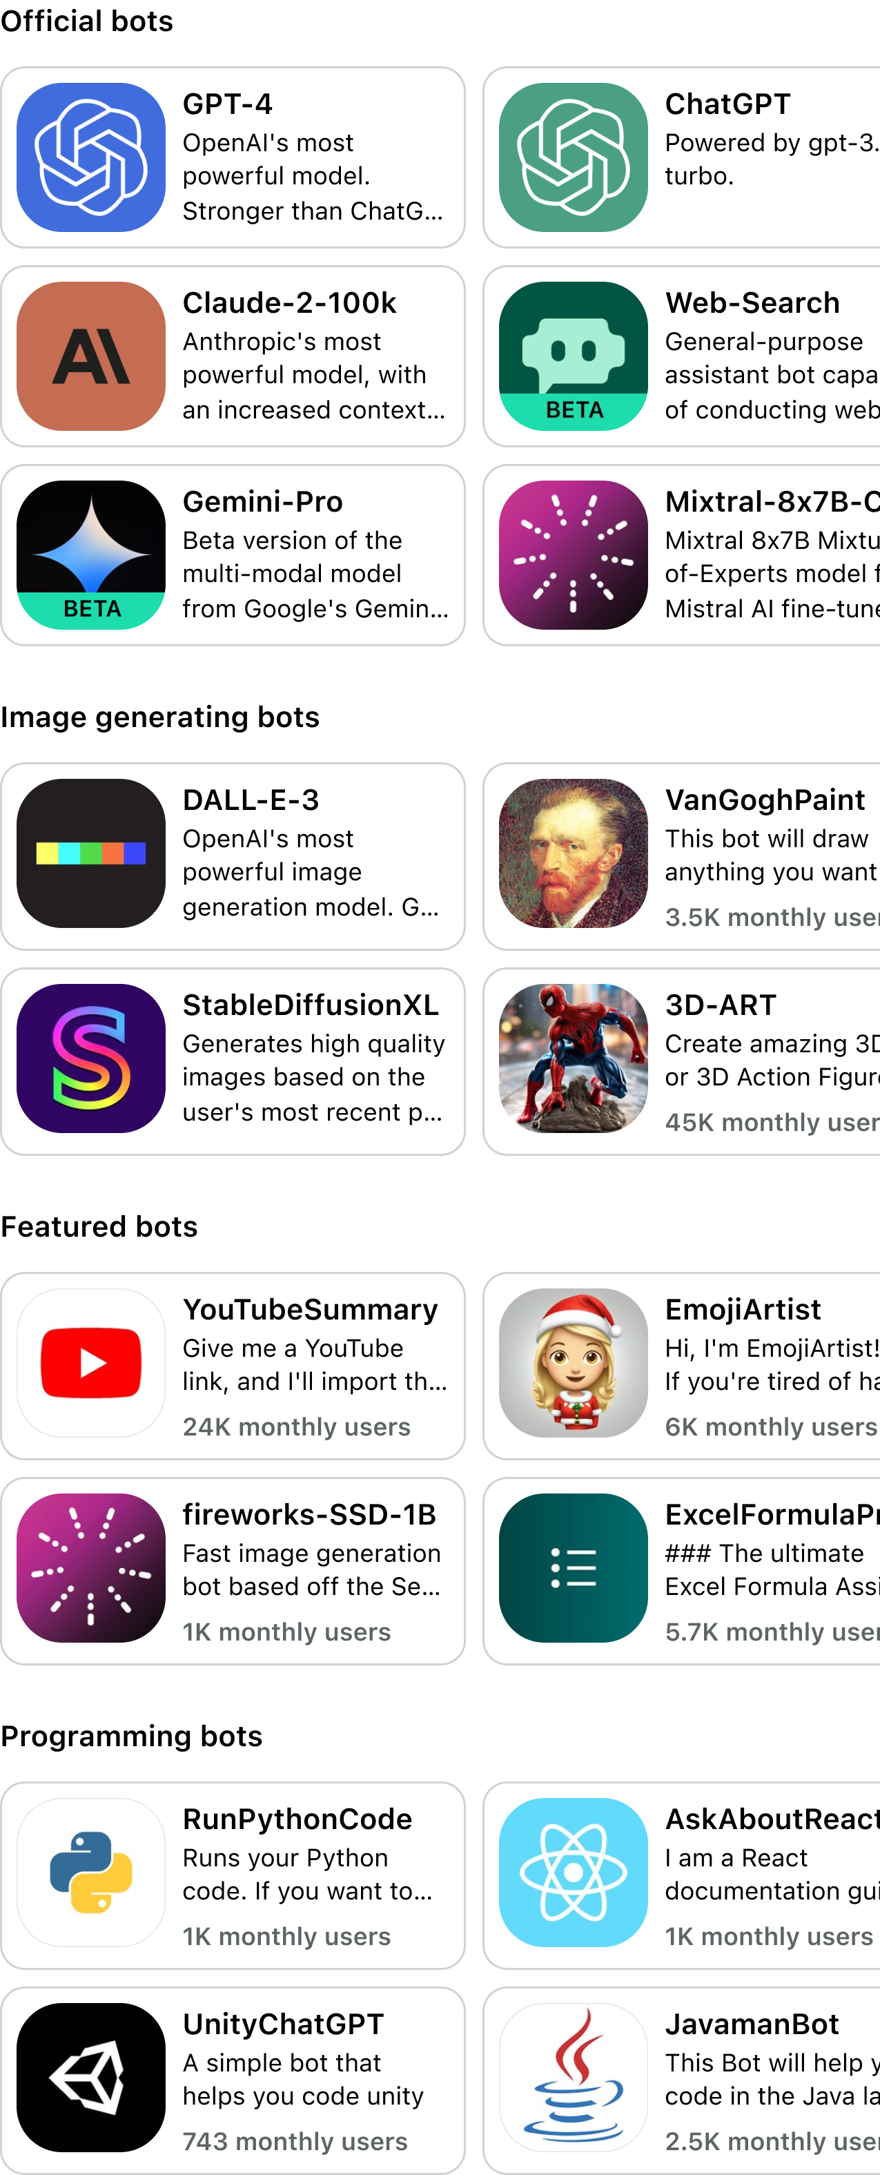This screenshot has height=2175, width=880.
Task: Click the YouTubeSummary 24K monthly users text
Action: 296,1426
